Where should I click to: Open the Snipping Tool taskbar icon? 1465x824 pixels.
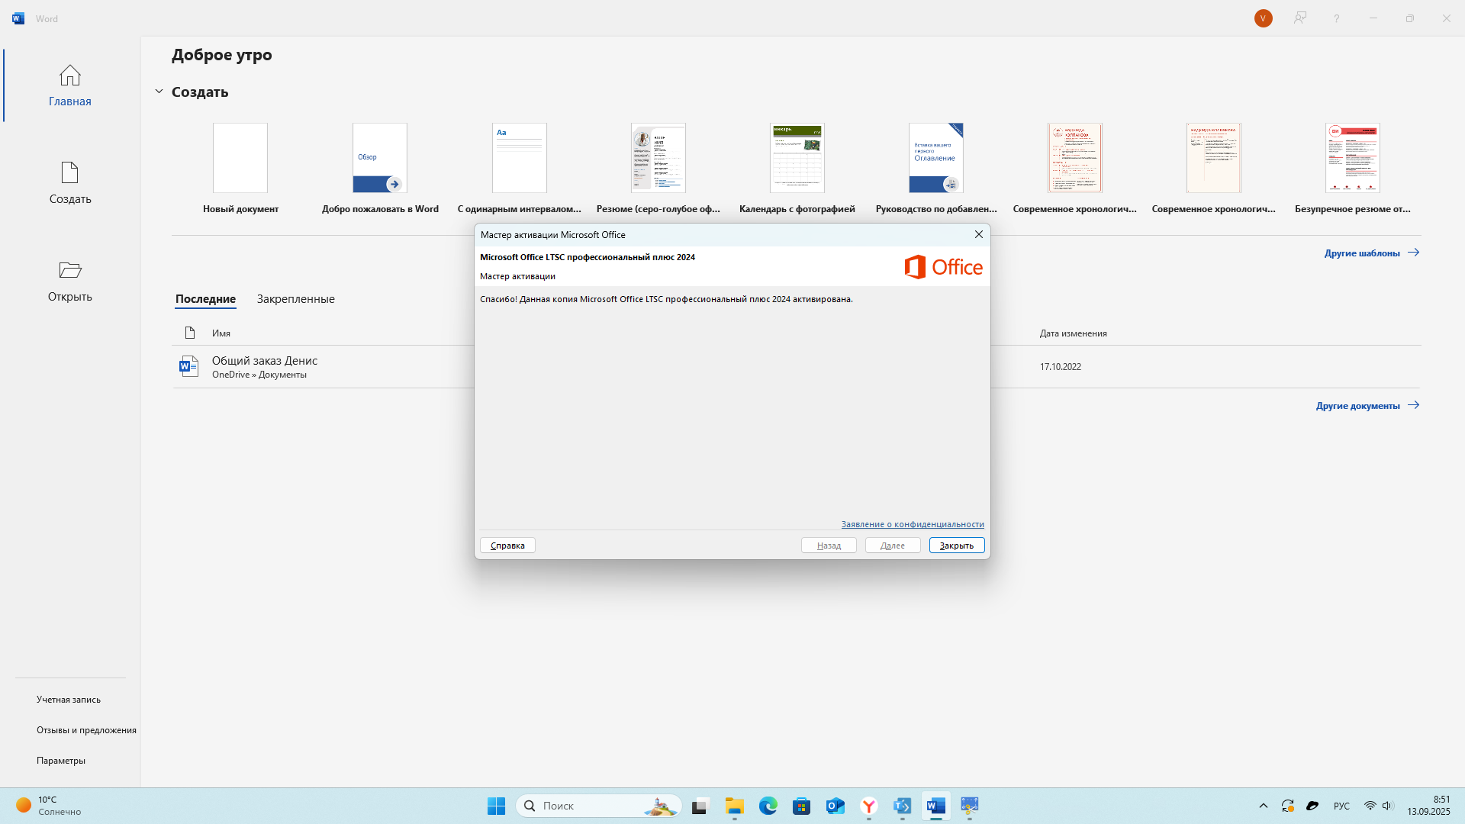tap(970, 806)
